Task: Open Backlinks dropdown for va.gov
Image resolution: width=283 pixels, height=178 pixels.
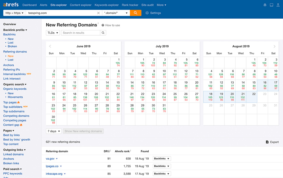Action: (x=162, y=159)
